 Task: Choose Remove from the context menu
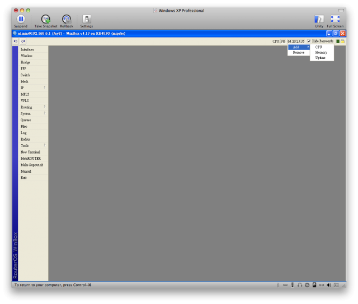299,52
